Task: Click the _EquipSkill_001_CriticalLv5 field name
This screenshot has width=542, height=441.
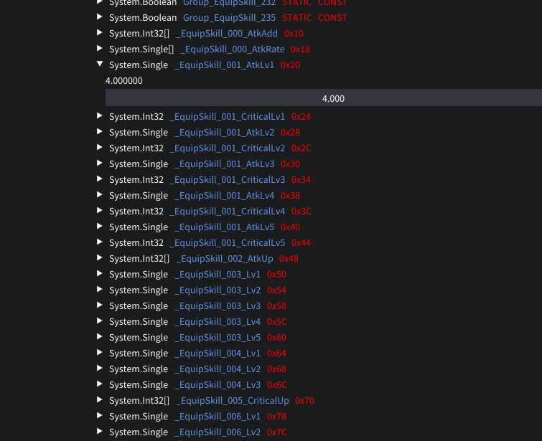Action: (227, 242)
